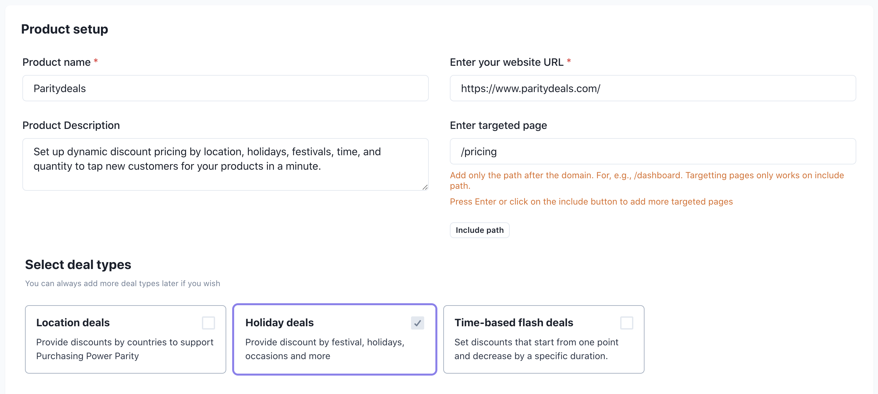Click the Product Description text area
878x394 pixels.
click(225, 164)
